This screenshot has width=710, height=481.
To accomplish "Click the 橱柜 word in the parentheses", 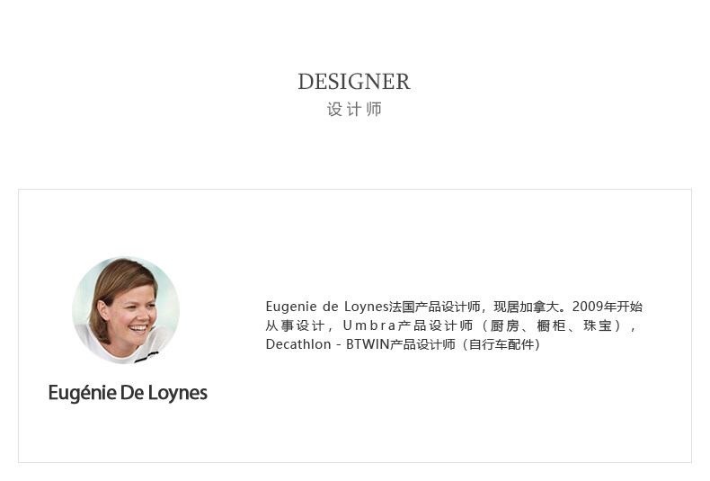I will [552, 325].
